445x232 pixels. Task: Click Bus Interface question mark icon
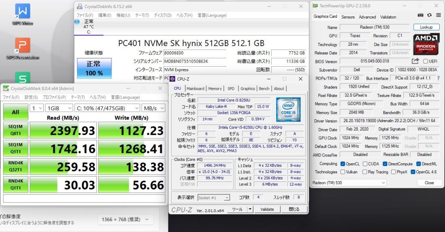(x=438, y=78)
